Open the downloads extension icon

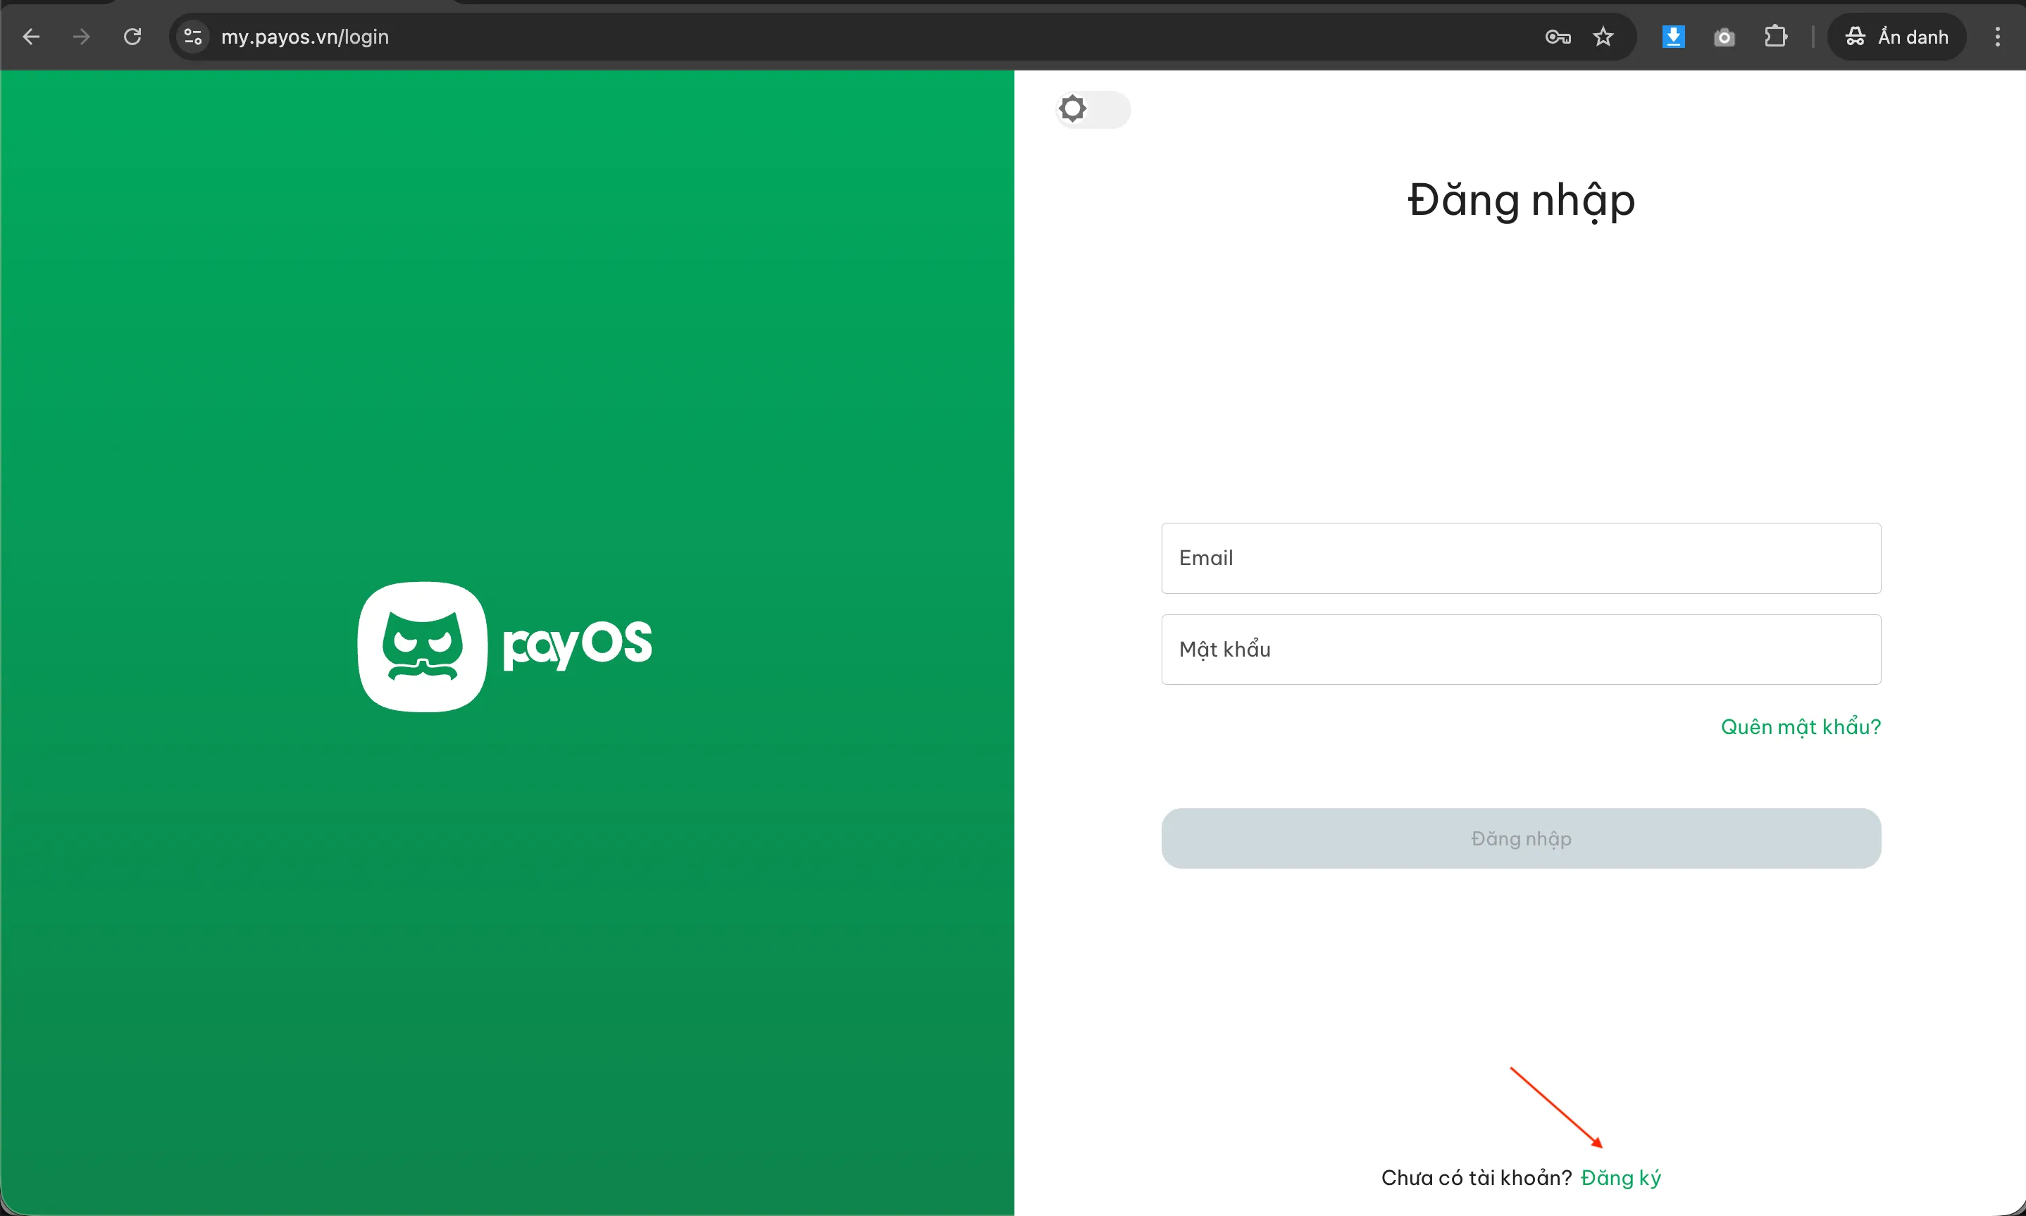coord(1673,36)
